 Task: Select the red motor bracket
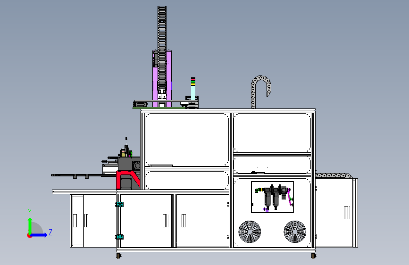128,180
